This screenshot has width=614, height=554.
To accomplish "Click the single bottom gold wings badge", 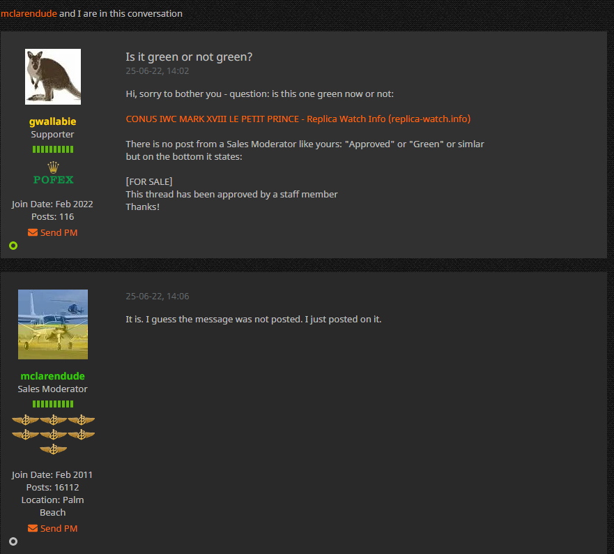I will (x=53, y=449).
